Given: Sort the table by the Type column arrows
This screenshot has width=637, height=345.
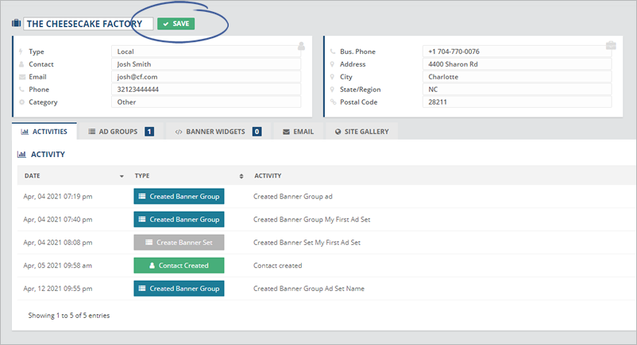Looking at the screenshot, I should click(241, 175).
